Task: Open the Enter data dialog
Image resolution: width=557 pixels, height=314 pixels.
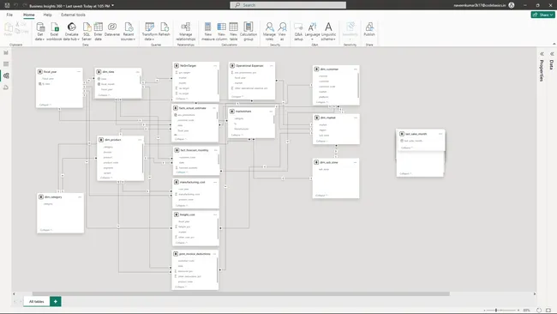Action: 98,31
